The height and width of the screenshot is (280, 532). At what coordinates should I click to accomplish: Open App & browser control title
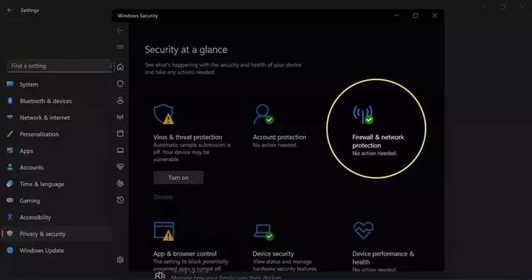tap(185, 254)
